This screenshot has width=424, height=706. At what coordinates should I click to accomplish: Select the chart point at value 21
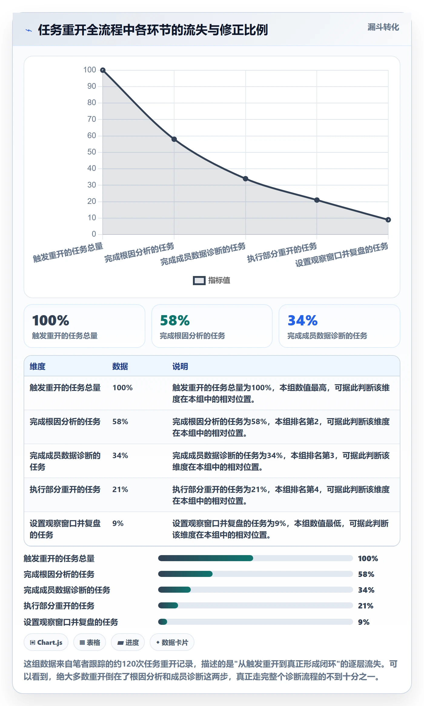tap(317, 200)
